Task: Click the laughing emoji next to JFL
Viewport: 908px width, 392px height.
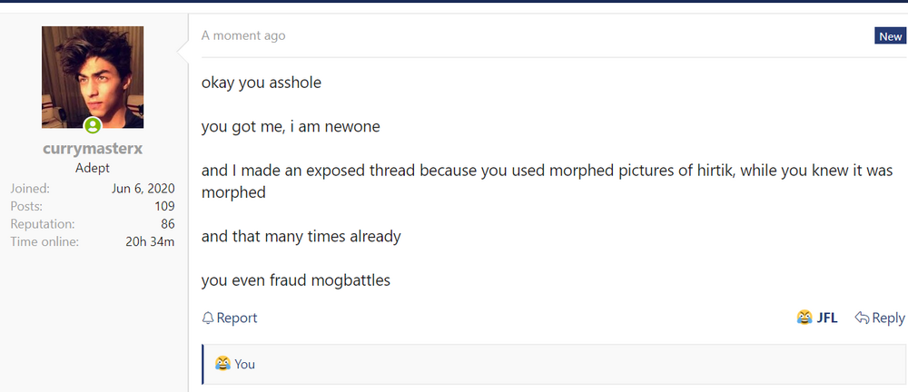Action: (804, 318)
